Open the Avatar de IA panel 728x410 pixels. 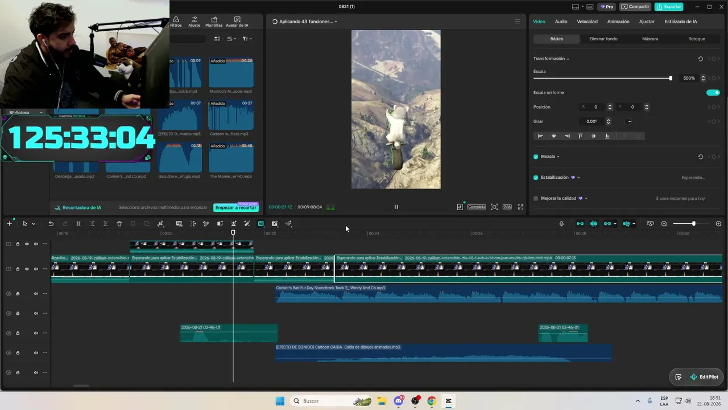coord(237,22)
